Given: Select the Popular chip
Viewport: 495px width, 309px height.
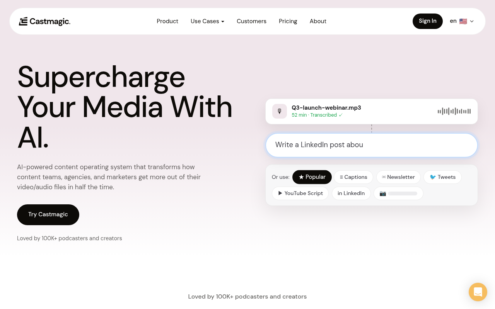Looking at the screenshot, I should pyautogui.click(x=312, y=177).
